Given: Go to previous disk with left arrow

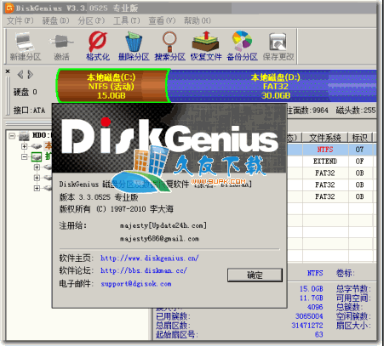Looking at the screenshot, I should point(20,75).
